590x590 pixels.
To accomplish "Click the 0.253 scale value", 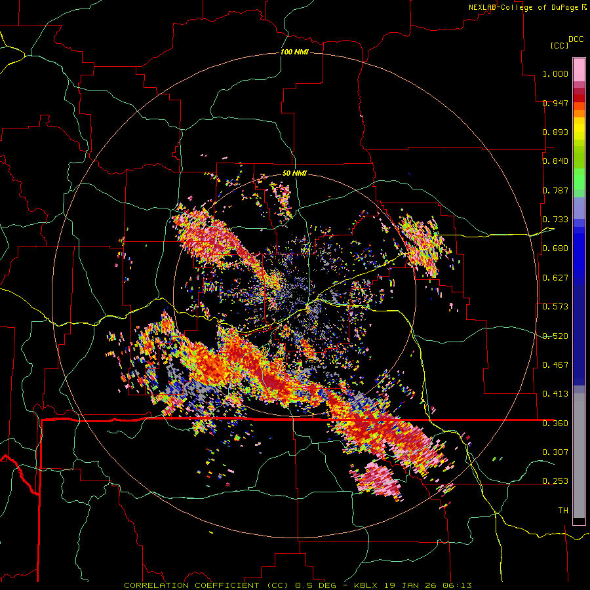I will pyautogui.click(x=555, y=481).
